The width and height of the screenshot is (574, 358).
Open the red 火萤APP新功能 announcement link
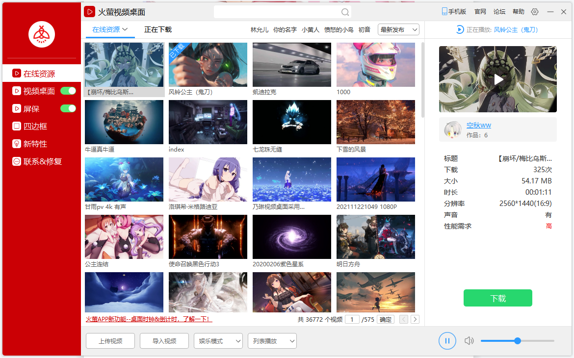(149, 319)
